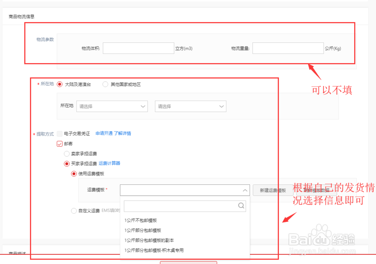Click the 物流重量 input field
The image size is (376, 264).
(288, 48)
